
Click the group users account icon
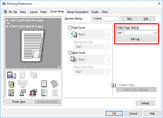pyautogui.click(x=33, y=93)
